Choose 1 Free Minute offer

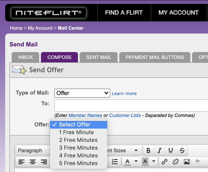click(x=79, y=132)
